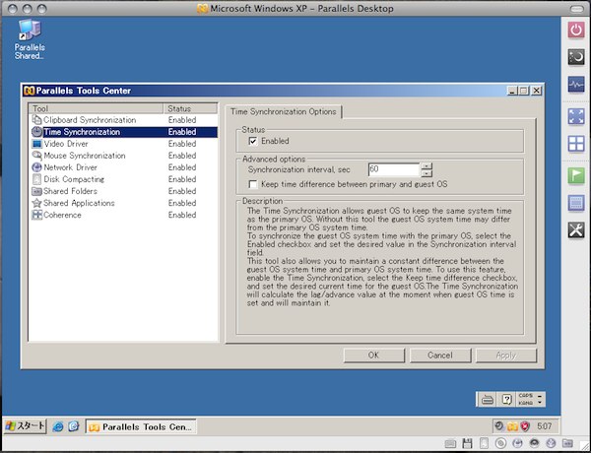This screenshot has height=453, width=591.
Task: Click the Enabled status of Coherence row
Action: point(182,215)
